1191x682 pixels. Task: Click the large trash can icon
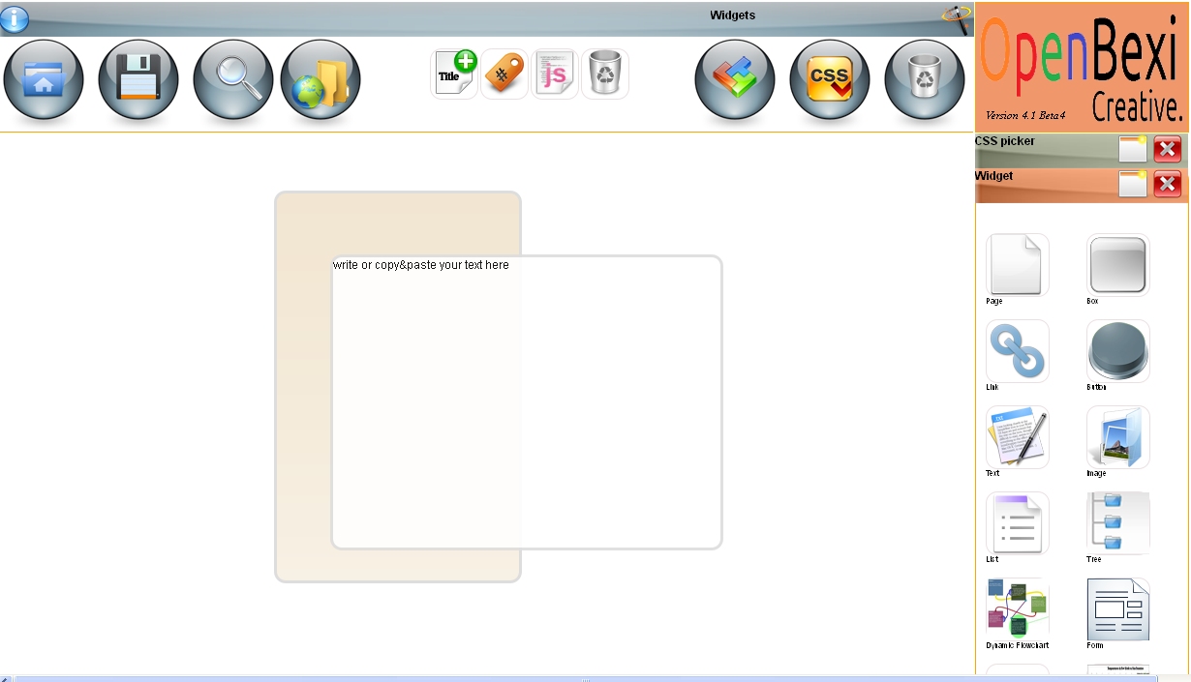tap(925, 79)
